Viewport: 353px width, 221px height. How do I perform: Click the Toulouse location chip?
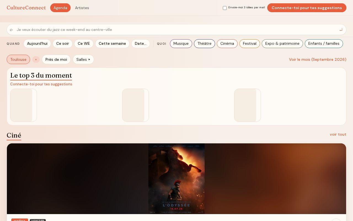click(x=18, y=59)
